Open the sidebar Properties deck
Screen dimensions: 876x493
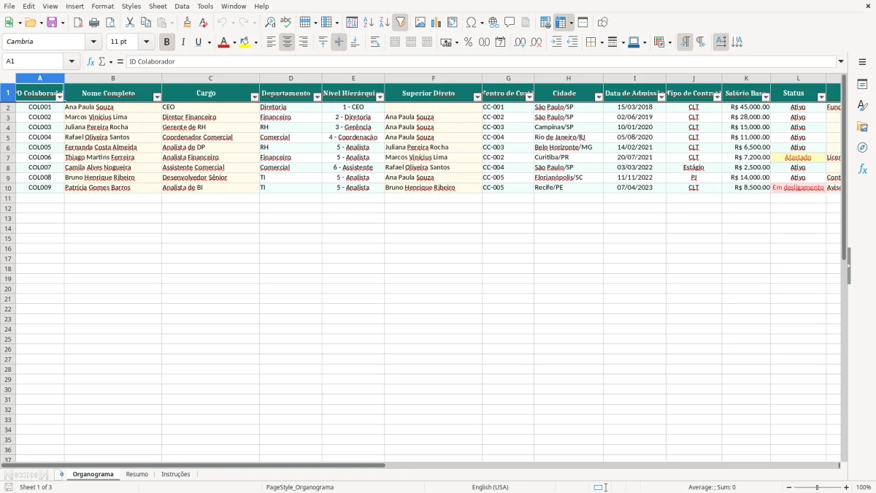pyautogui.click(x=863, y=85)
